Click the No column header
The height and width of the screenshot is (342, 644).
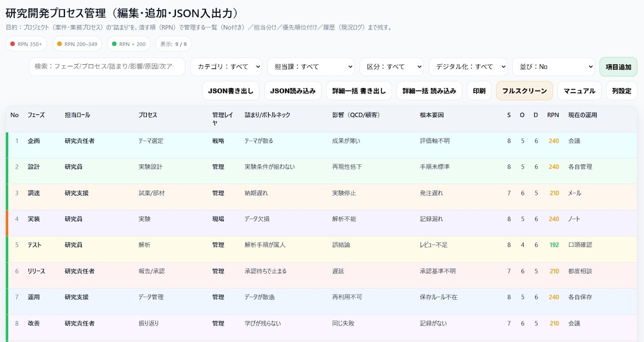click(x=15, y=115)
